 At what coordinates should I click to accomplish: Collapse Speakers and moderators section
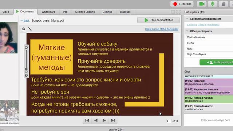click(187, 19)
